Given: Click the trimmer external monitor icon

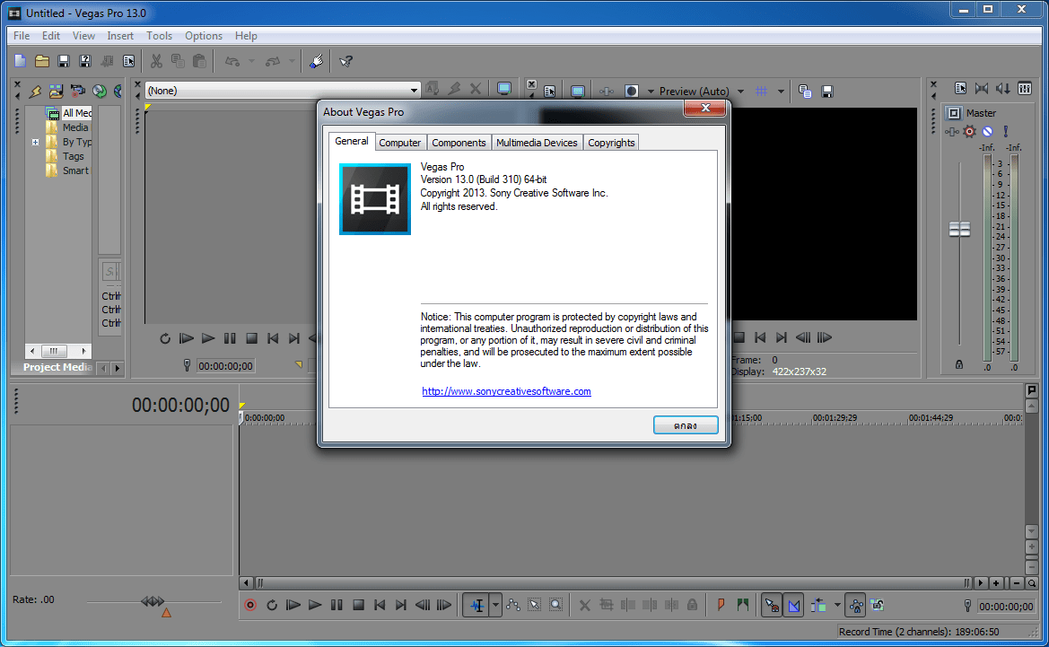Looking at the screenshot, I should (x=503, y=88).
